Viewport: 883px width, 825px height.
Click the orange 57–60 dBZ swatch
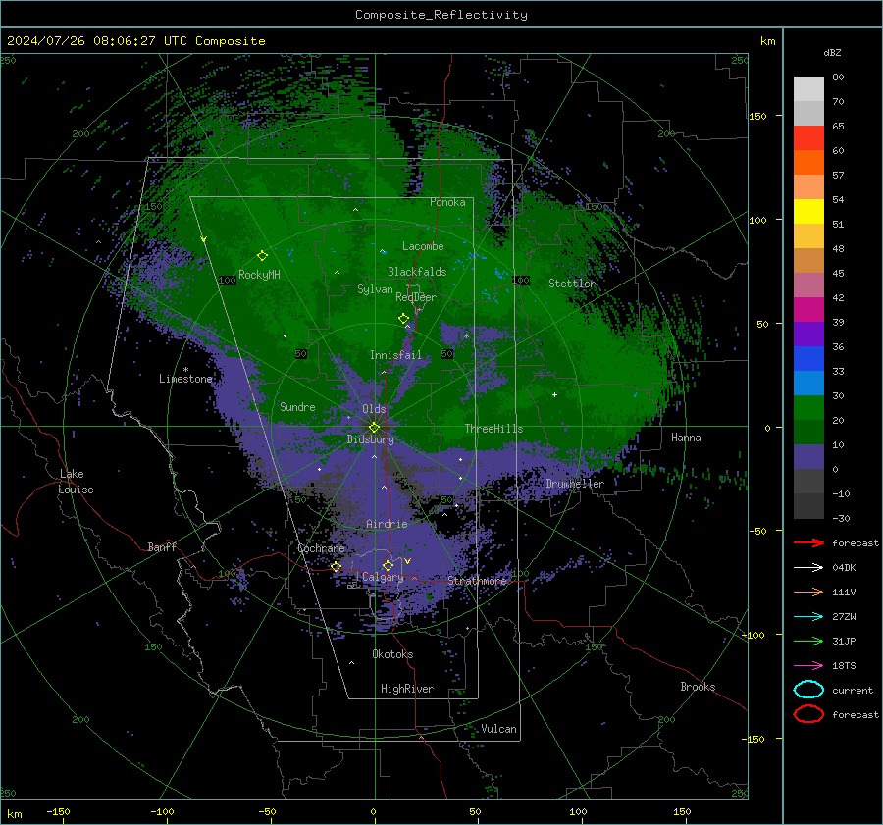(808, 163)
